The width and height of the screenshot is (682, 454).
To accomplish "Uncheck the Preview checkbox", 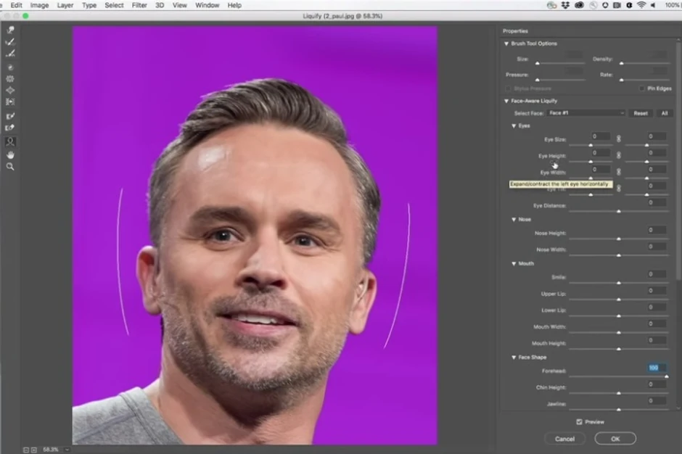I will pos(579,421).
